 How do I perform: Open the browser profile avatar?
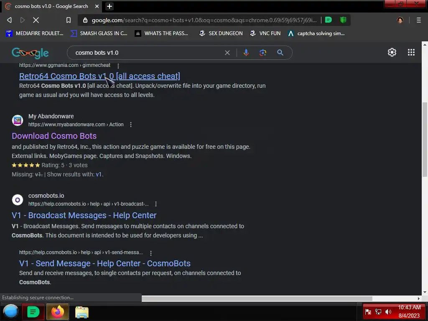[x=400, y=20]
